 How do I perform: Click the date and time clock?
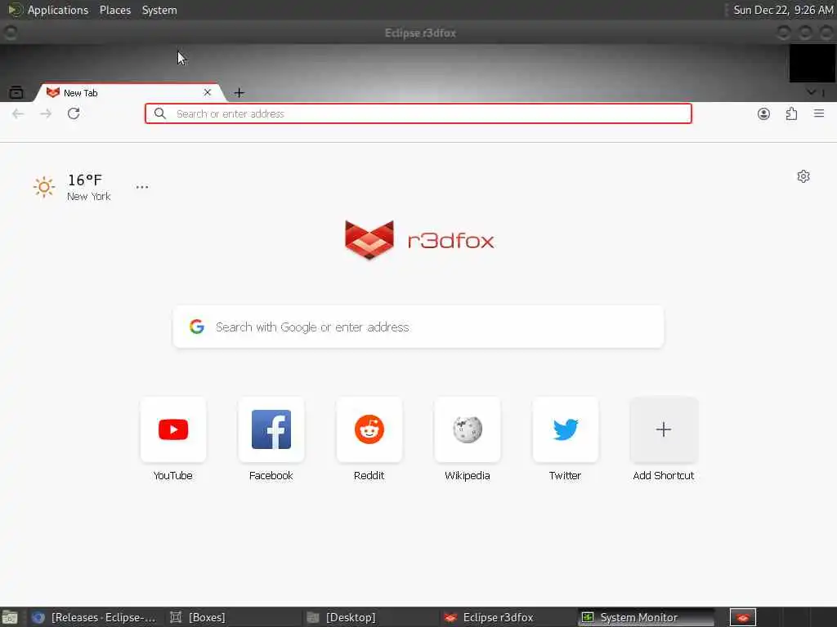tap(782, 10)
